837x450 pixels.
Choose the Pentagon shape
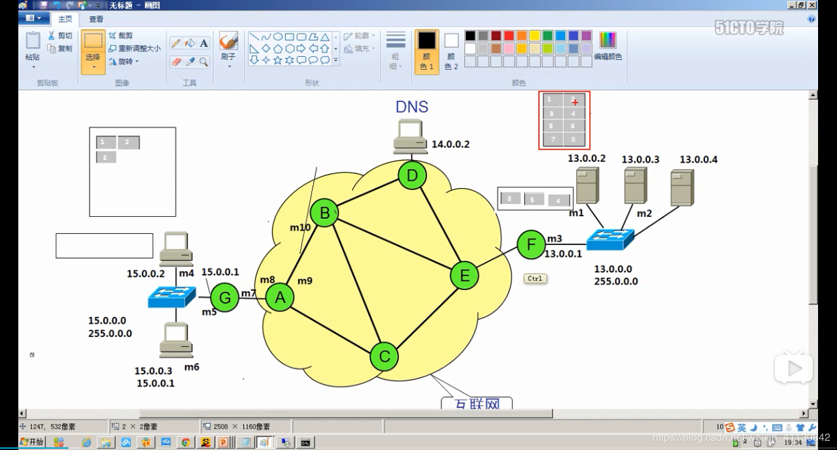point(277,48)
